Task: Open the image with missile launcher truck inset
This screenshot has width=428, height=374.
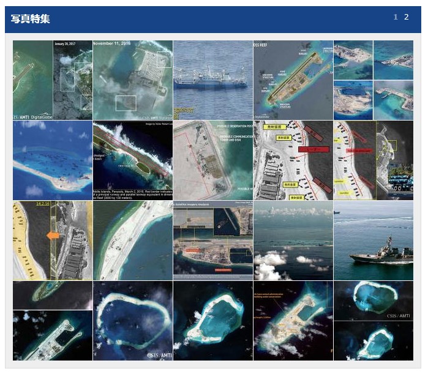Action: click(373, 160)
